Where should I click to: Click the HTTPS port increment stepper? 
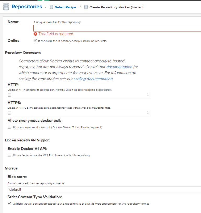pos(148,112)
